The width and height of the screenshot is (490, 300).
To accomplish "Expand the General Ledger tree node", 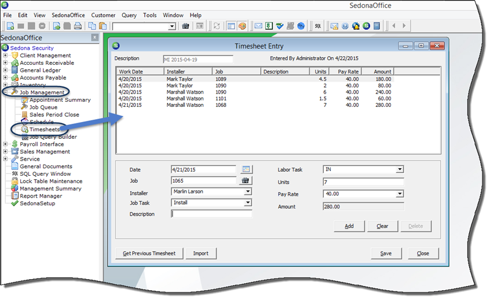I will [x=5, y=70].
